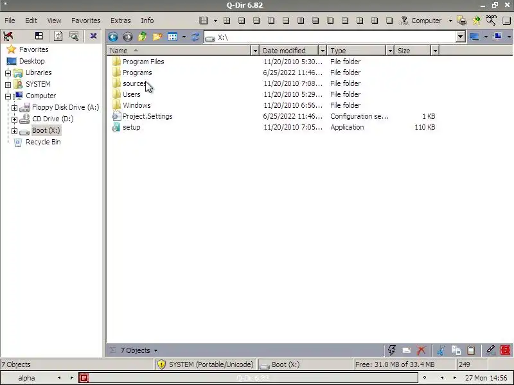Open the view mode dropdown arrow
The image size is (514, 385).
(184, 37)
